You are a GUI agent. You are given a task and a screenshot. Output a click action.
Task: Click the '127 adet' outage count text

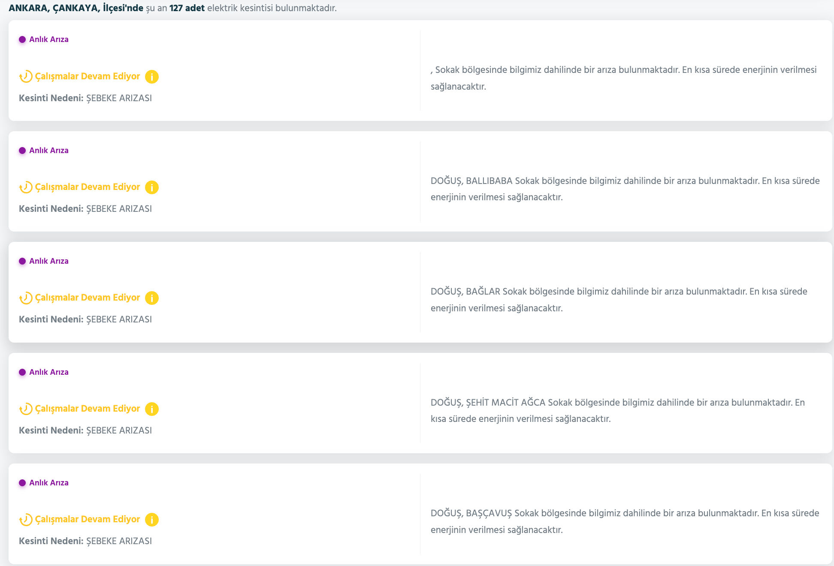(x=187, y=8)
